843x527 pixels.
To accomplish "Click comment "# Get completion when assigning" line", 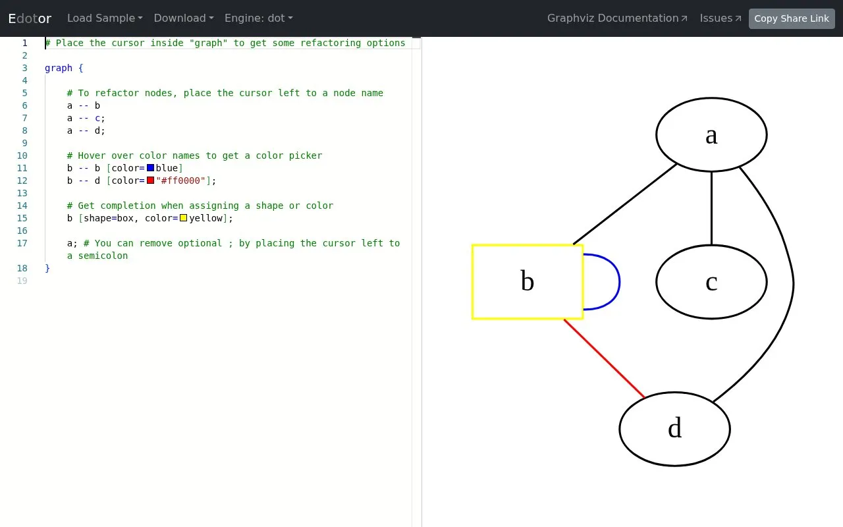I will pyautogui.click(x=200, y=206).
